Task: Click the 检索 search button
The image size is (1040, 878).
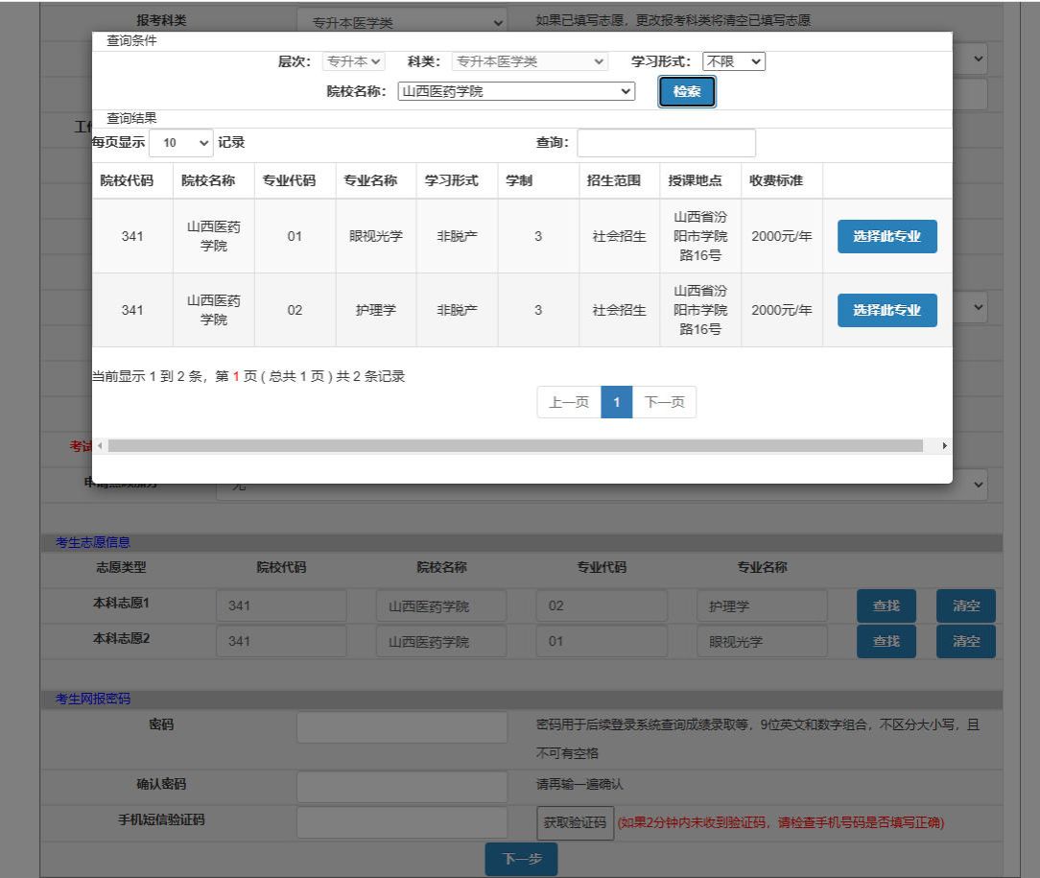Action: pos(687,92)
